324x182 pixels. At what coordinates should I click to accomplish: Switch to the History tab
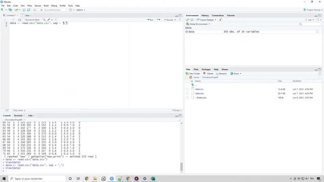coord(205,16)
